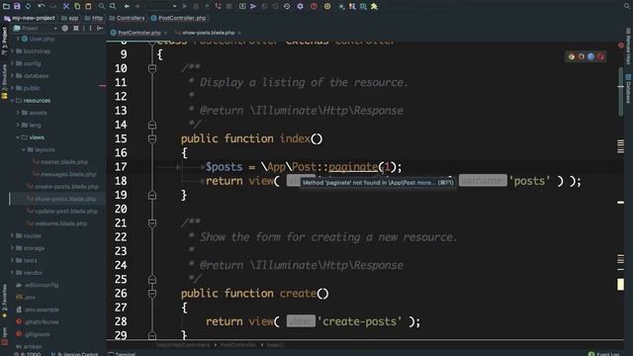Click the Save All disk icon
This screenshot has height=356, width=633.
click(x=17, y=6)
